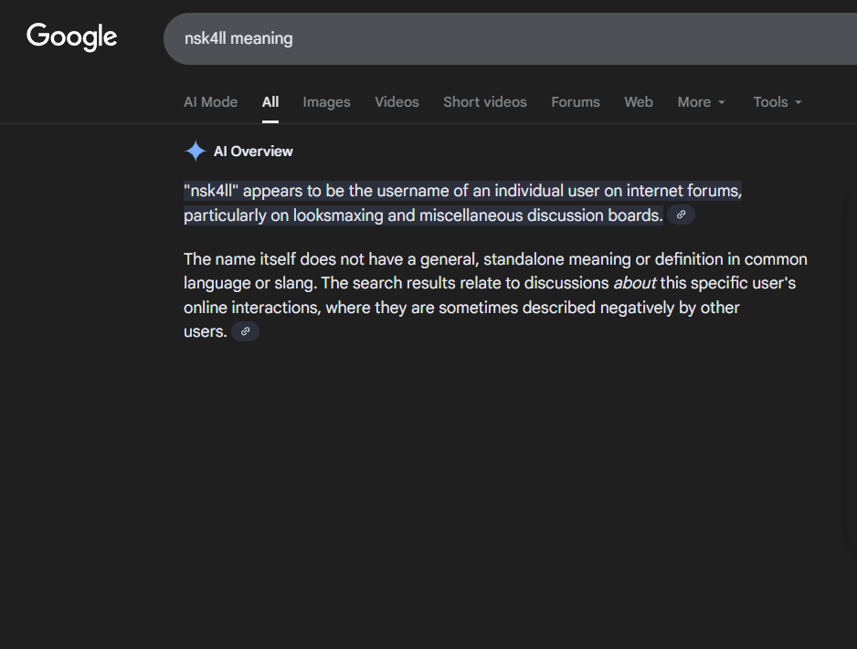Click the paragraph starting 'The name itself'
Screen dimensions: 857x649
tap(495, 296)
